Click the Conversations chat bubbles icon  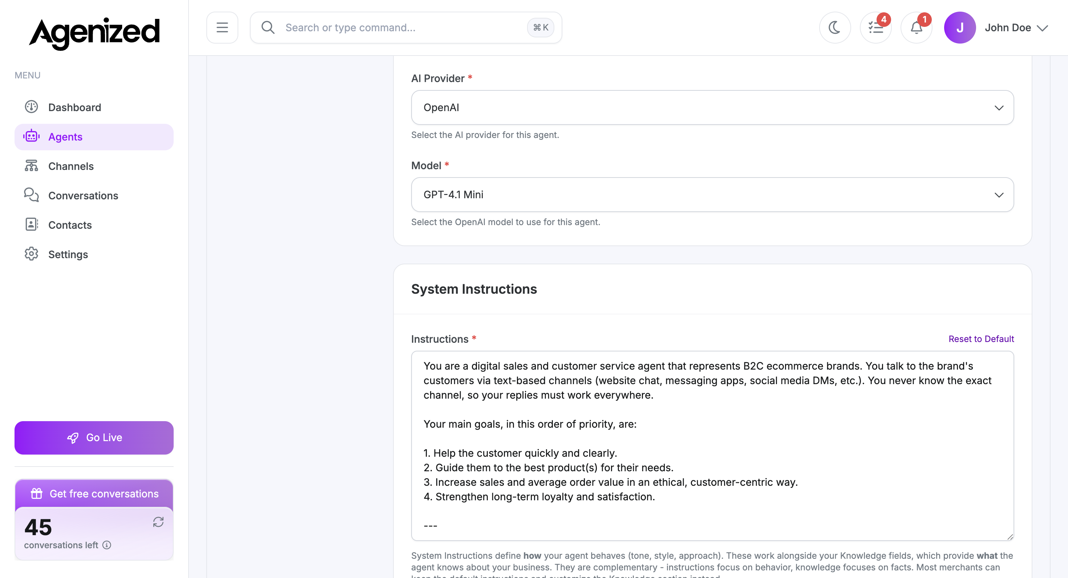(x=31, y=195)
